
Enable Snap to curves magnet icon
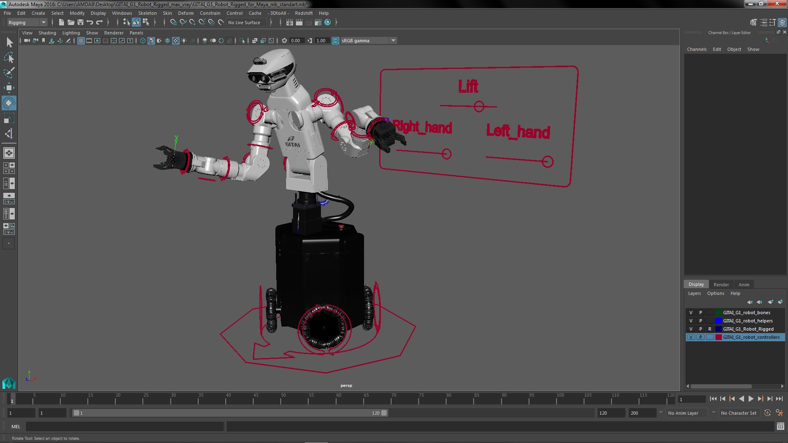click(x=183, y=23)
